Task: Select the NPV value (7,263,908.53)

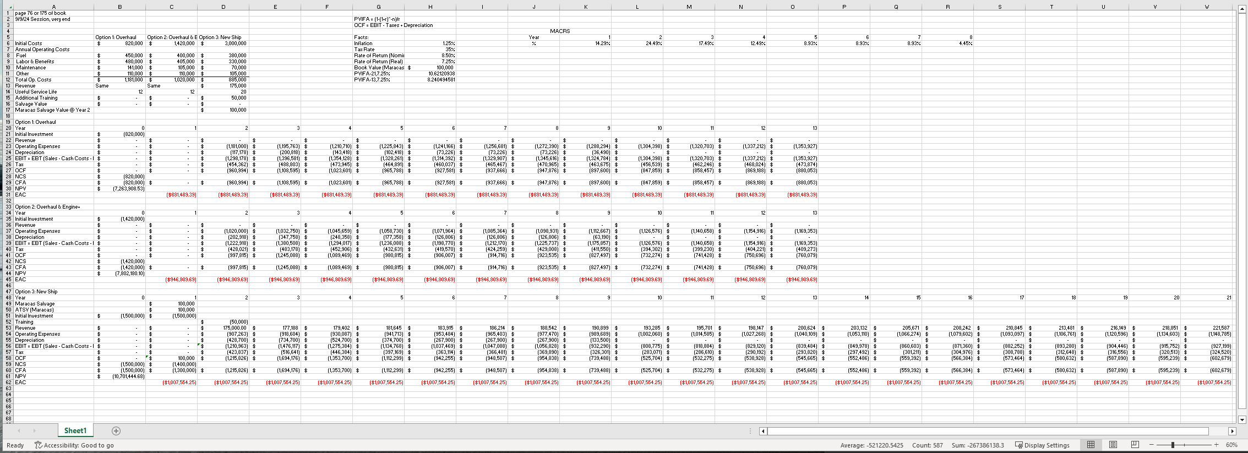Action: (x=120, y=189)
